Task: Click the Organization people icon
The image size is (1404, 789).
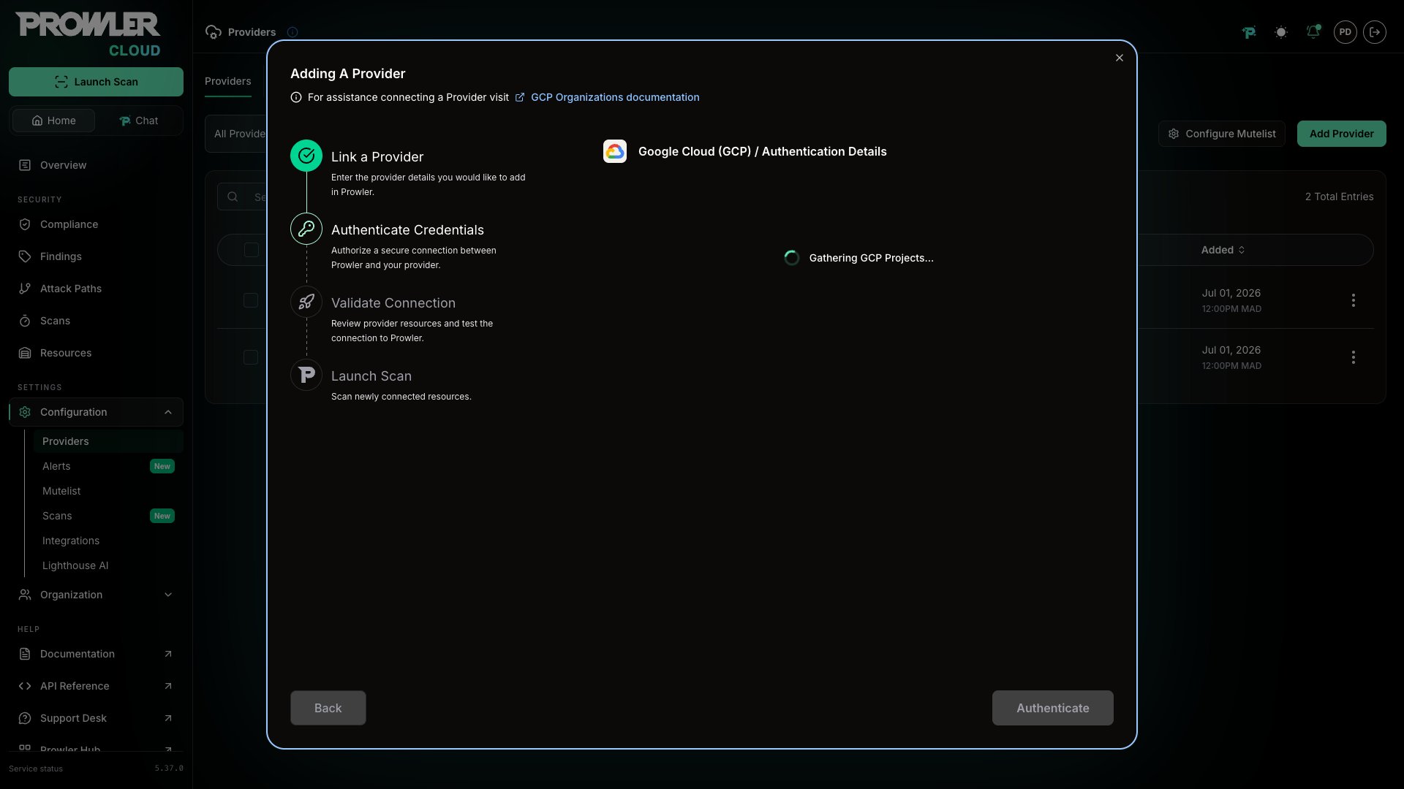Action: point(25,595)
